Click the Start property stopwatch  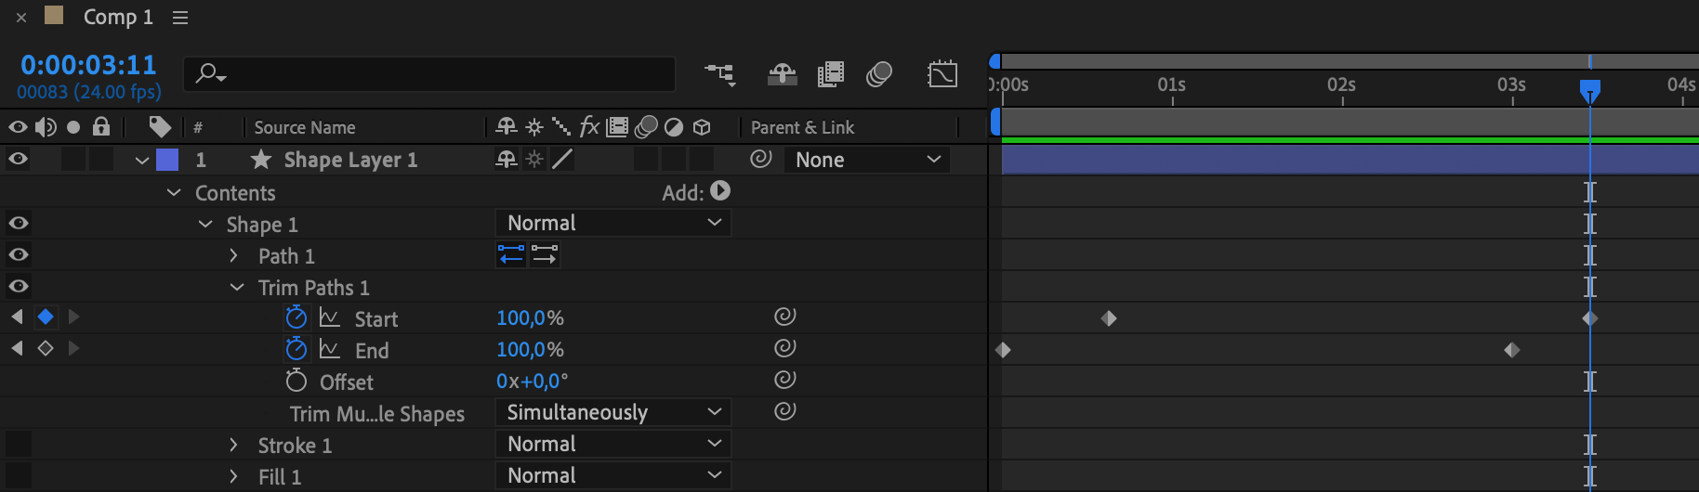click(296, 318)
